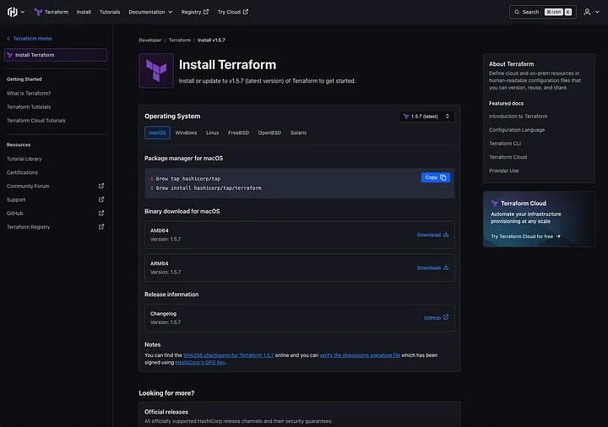608x427 pixels.
Task: Click the AMD64 download arrow icon
Action: [446, 235]
